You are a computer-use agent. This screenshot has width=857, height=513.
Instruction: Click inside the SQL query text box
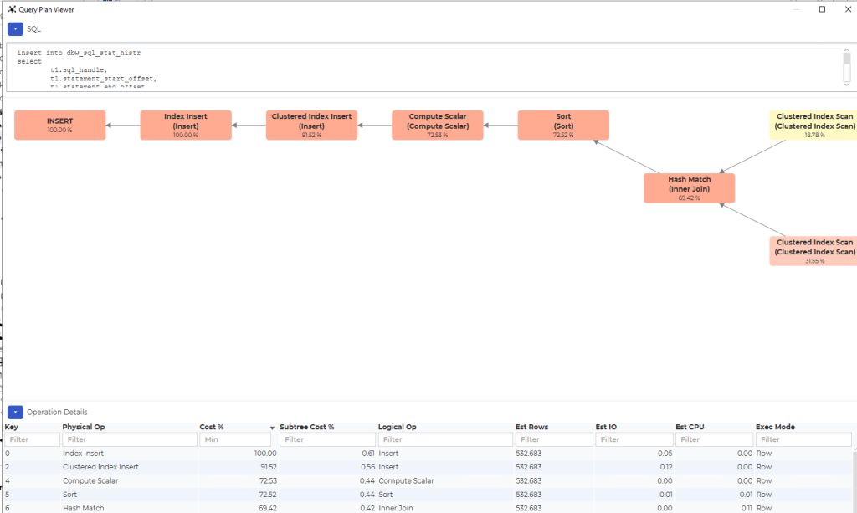click(x=423, y=68)
